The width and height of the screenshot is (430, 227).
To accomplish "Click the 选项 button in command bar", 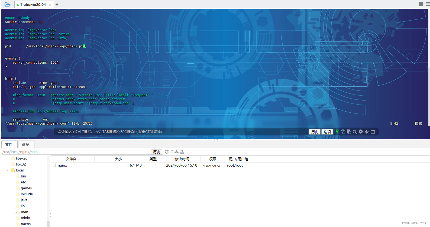I will pos(327,132).
